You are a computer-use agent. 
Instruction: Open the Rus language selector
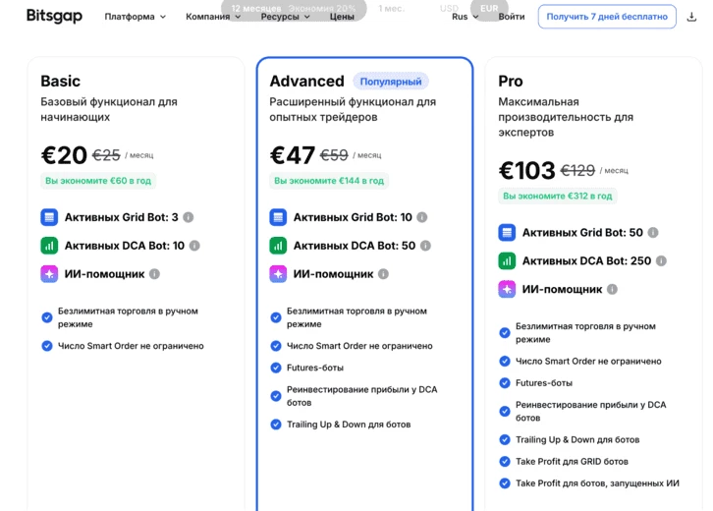click(466, 17)
